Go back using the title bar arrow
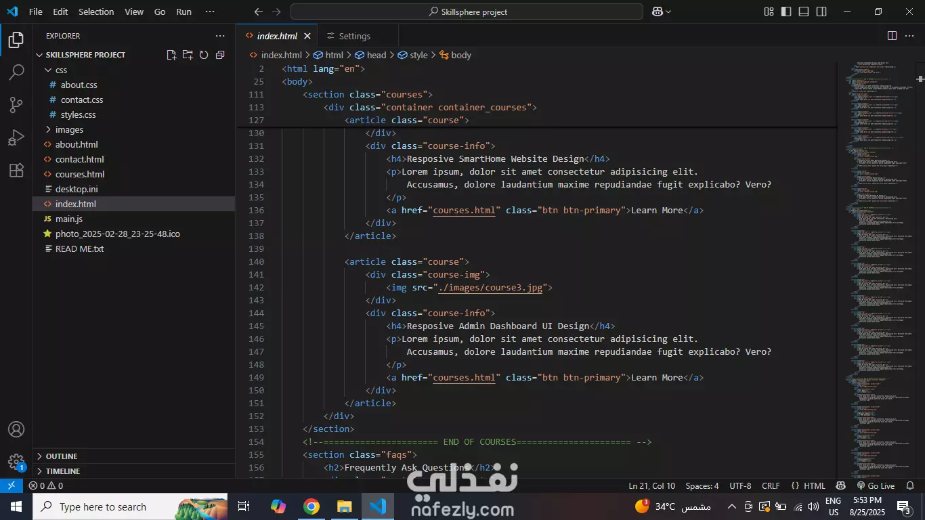The width and height of the screenshot is (925, 520). tap(258, 12)
